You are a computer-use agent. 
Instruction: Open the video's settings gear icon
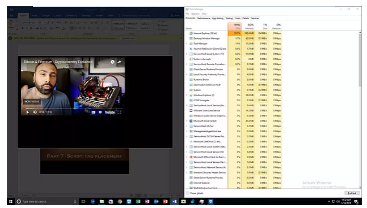tap(100, 112)
